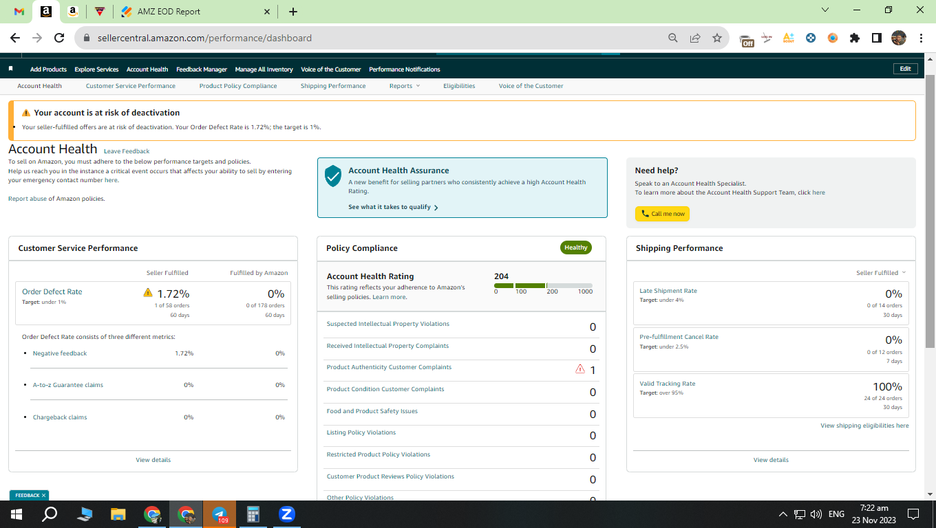Click the zoom magnifier icon in address bar
This screenshot has height=528, width=936.
pyautogui.click(x=673, y=38)
